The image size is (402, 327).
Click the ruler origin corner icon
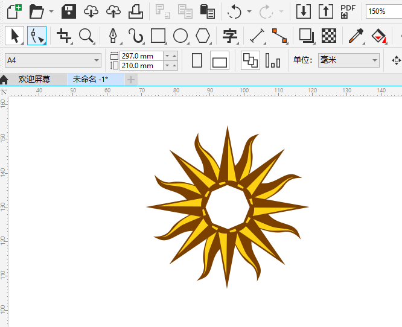(4, 92)
